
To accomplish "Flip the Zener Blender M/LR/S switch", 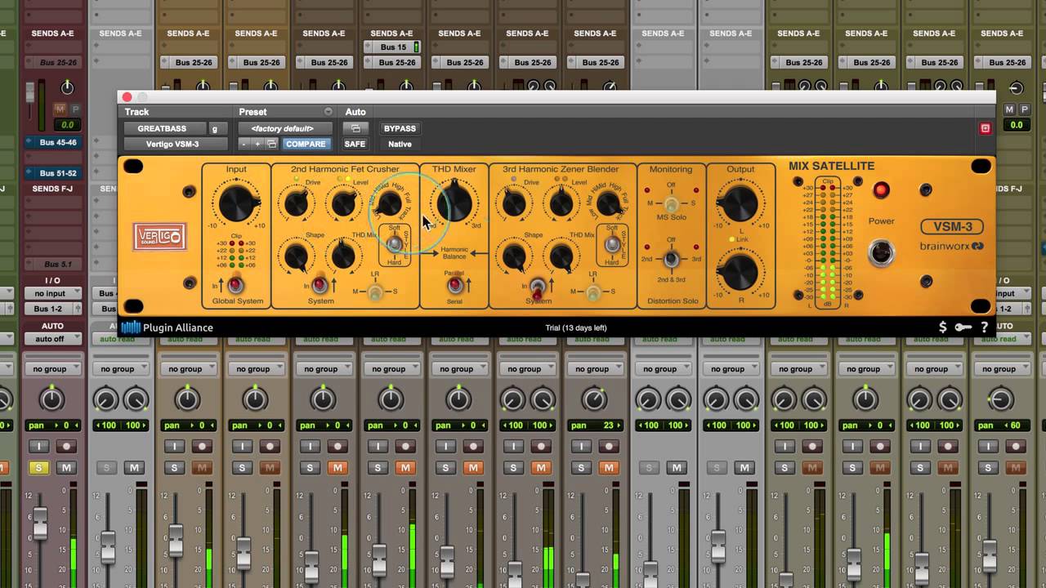I will coord(592,292).
